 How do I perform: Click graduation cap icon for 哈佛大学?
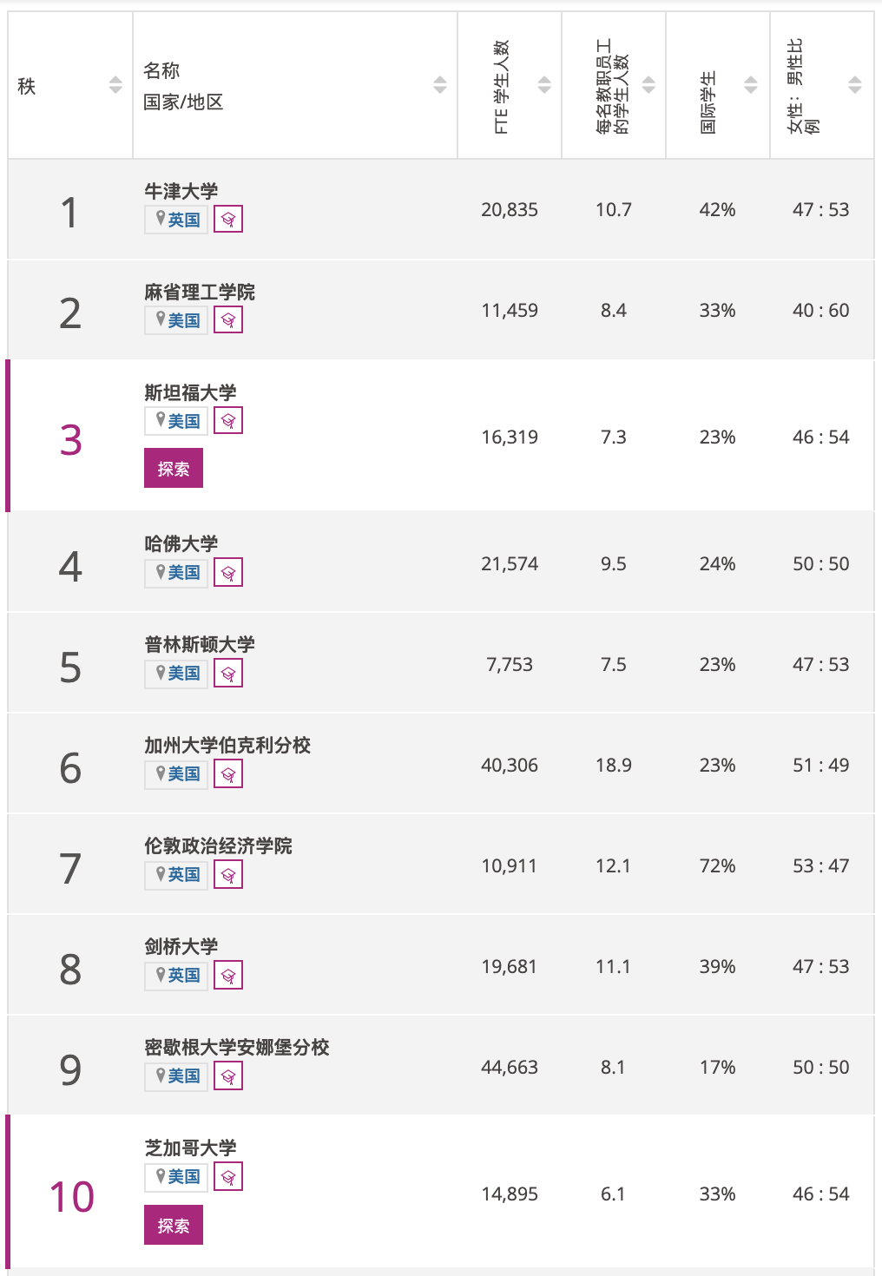click(x=228, y=572)
